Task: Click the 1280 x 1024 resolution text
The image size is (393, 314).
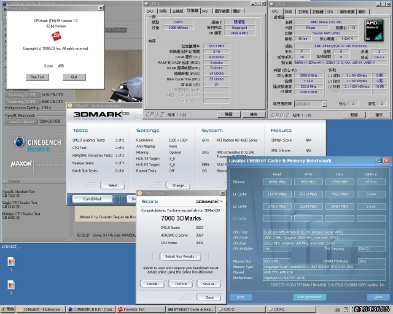Action: tap(178, 140)
